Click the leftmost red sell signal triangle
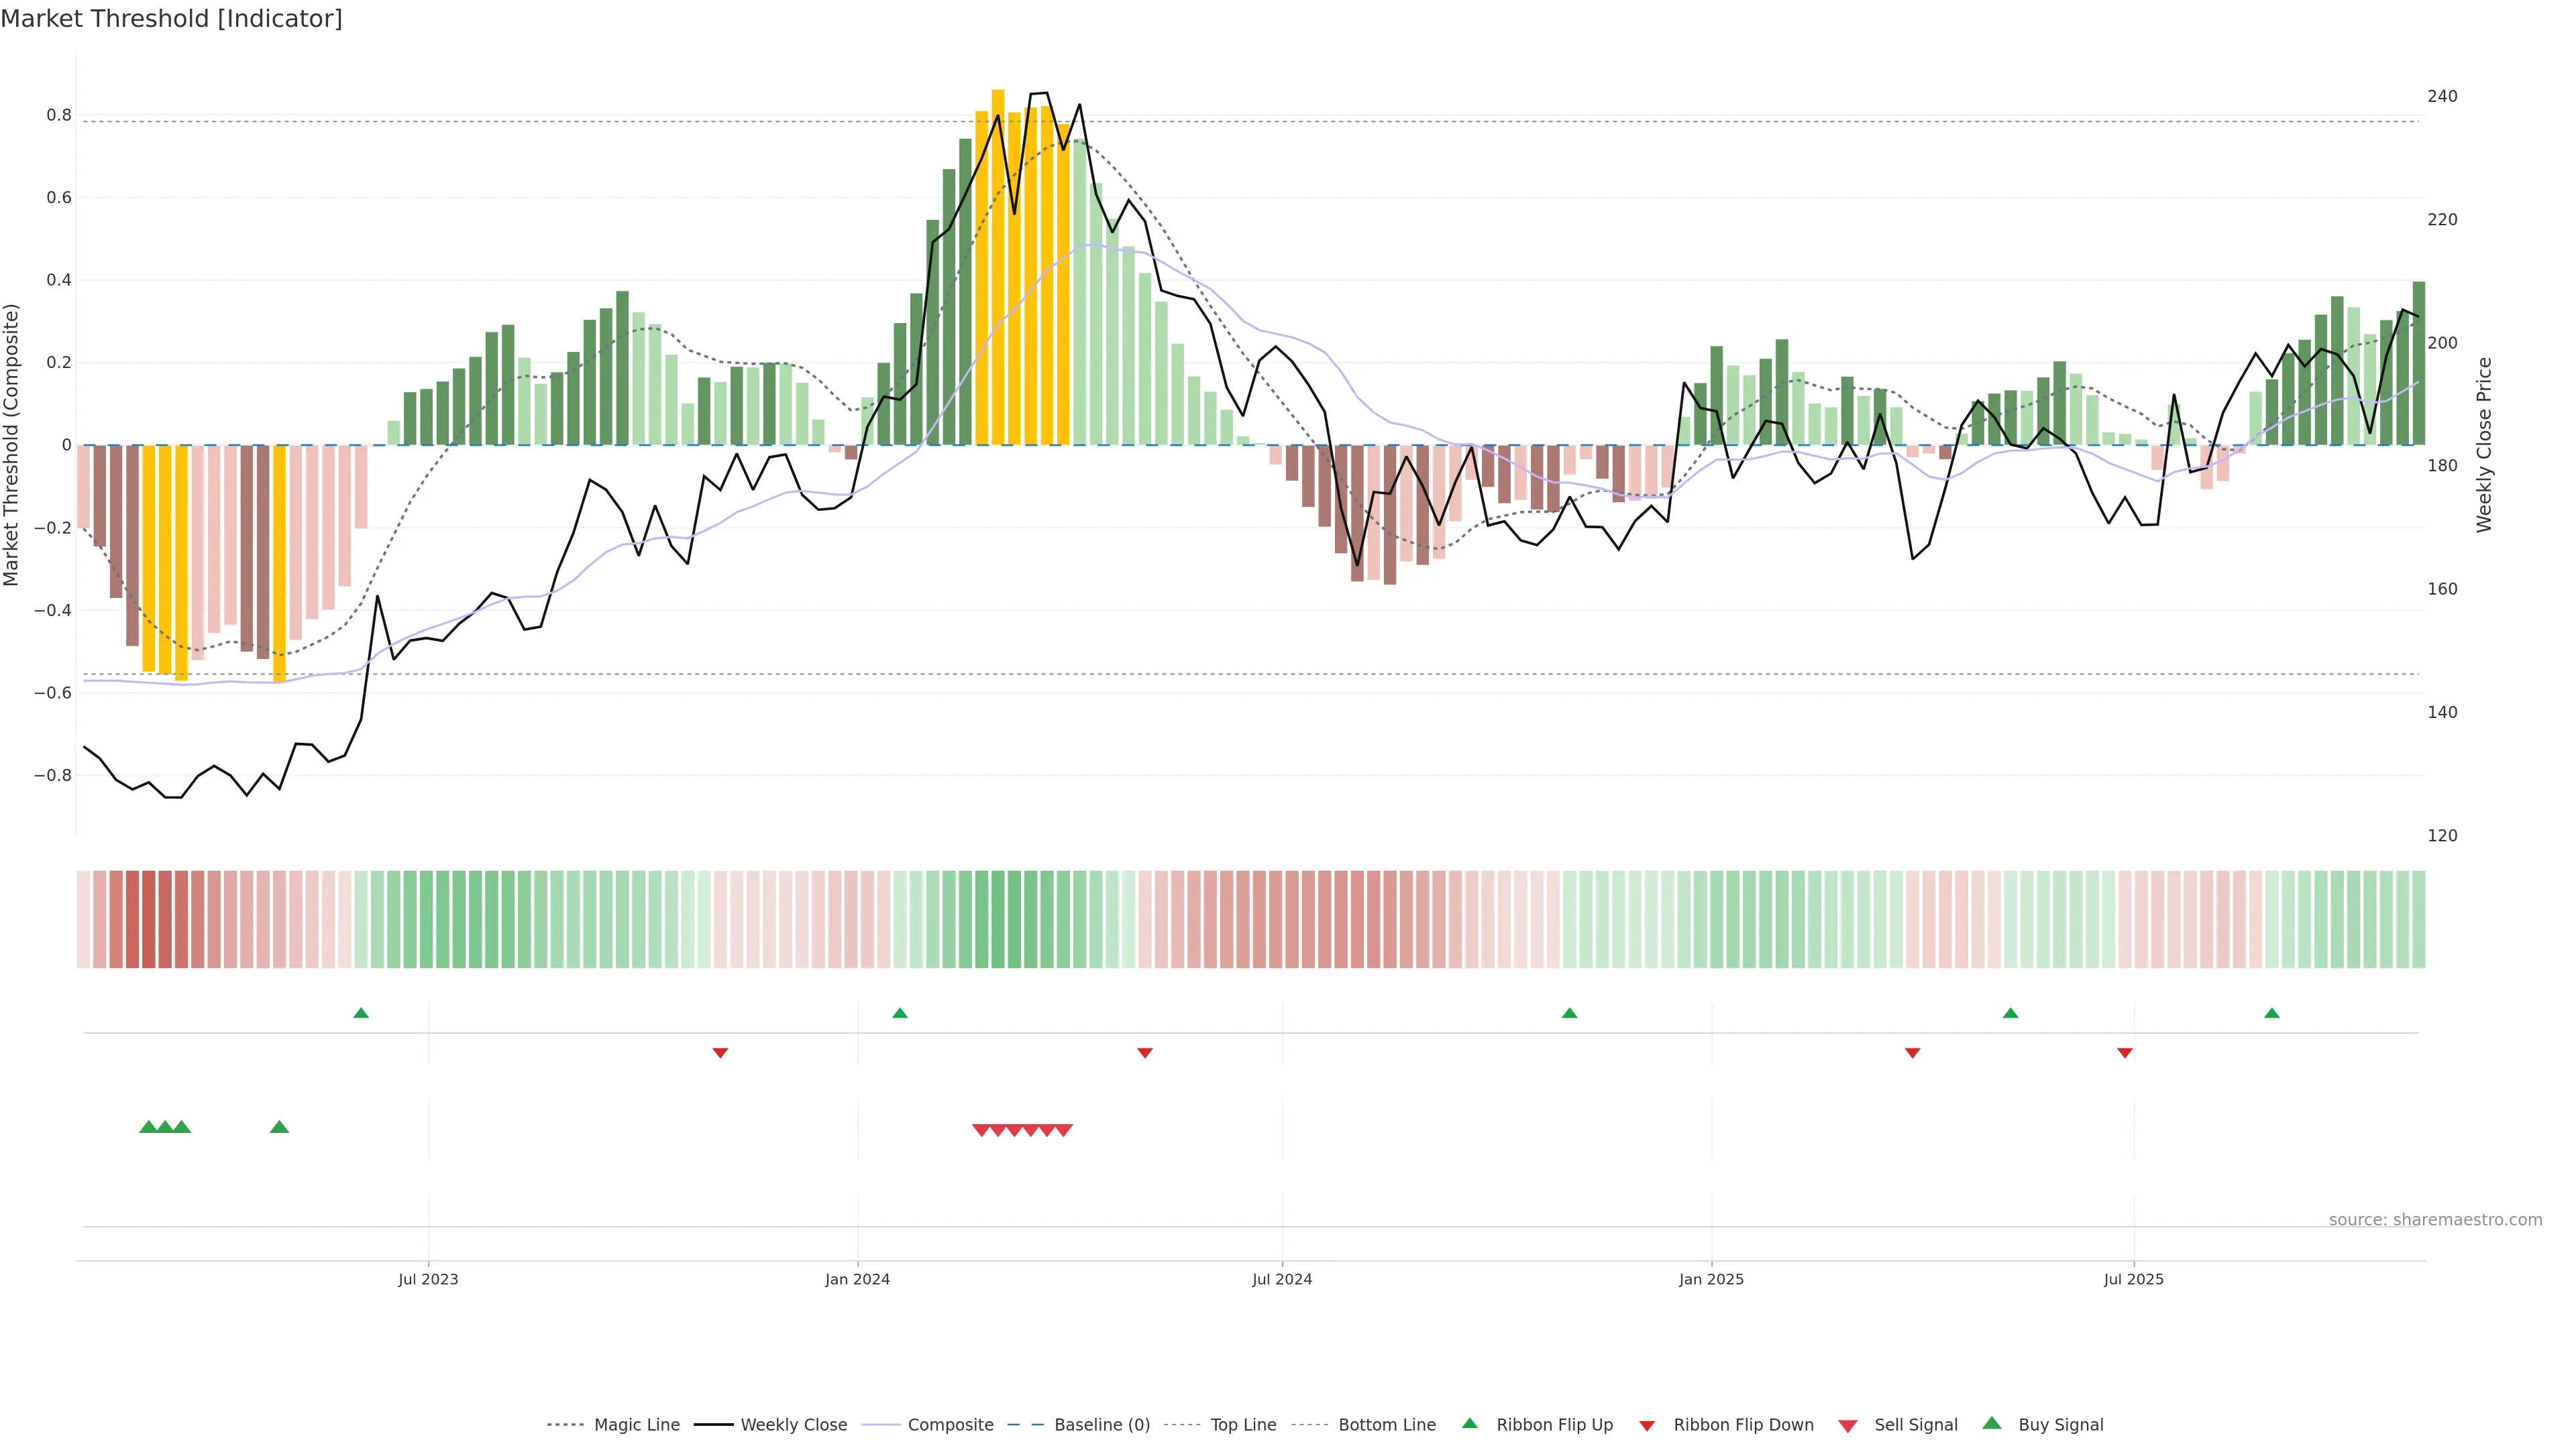The width and height of the screenshot is (2576, 1448). click(x=981, y=1130)
